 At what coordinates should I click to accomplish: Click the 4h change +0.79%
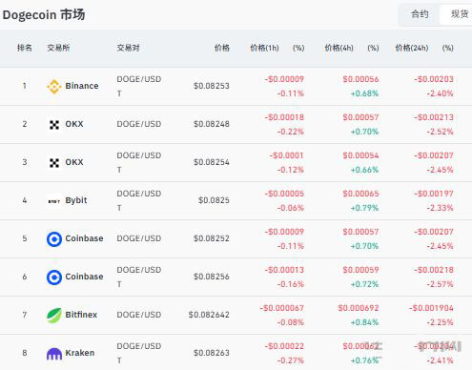click(x=364, y=208)
